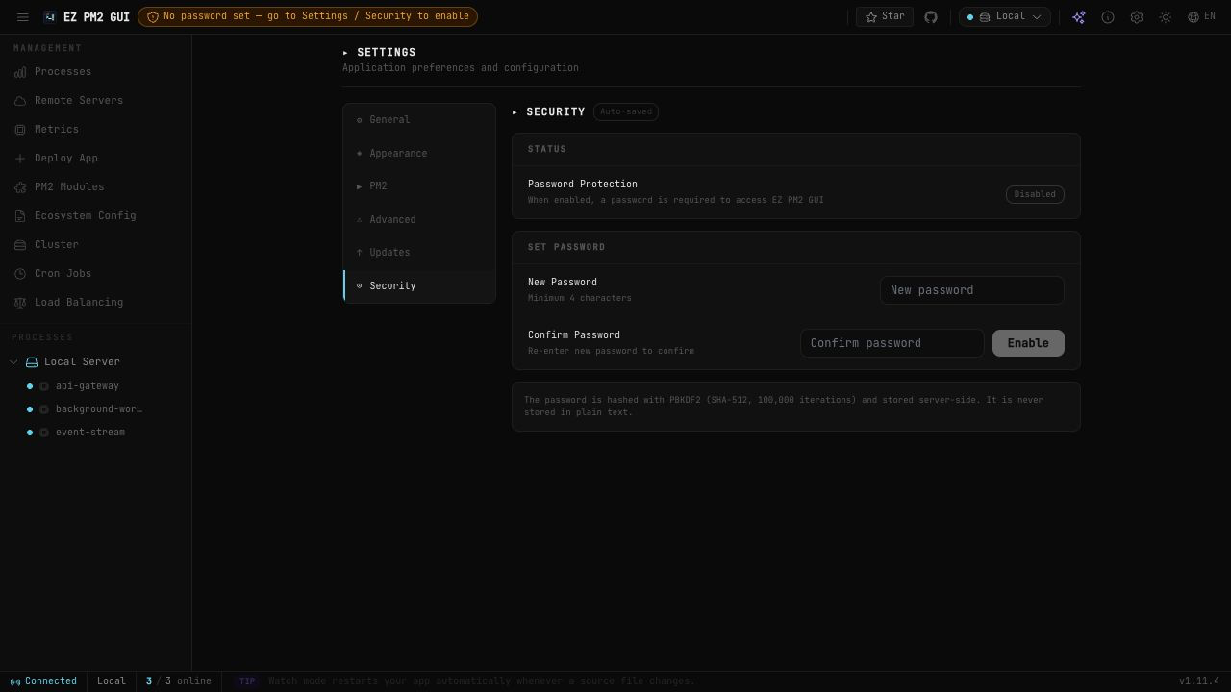This screenshot has height=692, width=1231.
Task: Toggle light theme with the sun icon
Action: (1166, 17)
